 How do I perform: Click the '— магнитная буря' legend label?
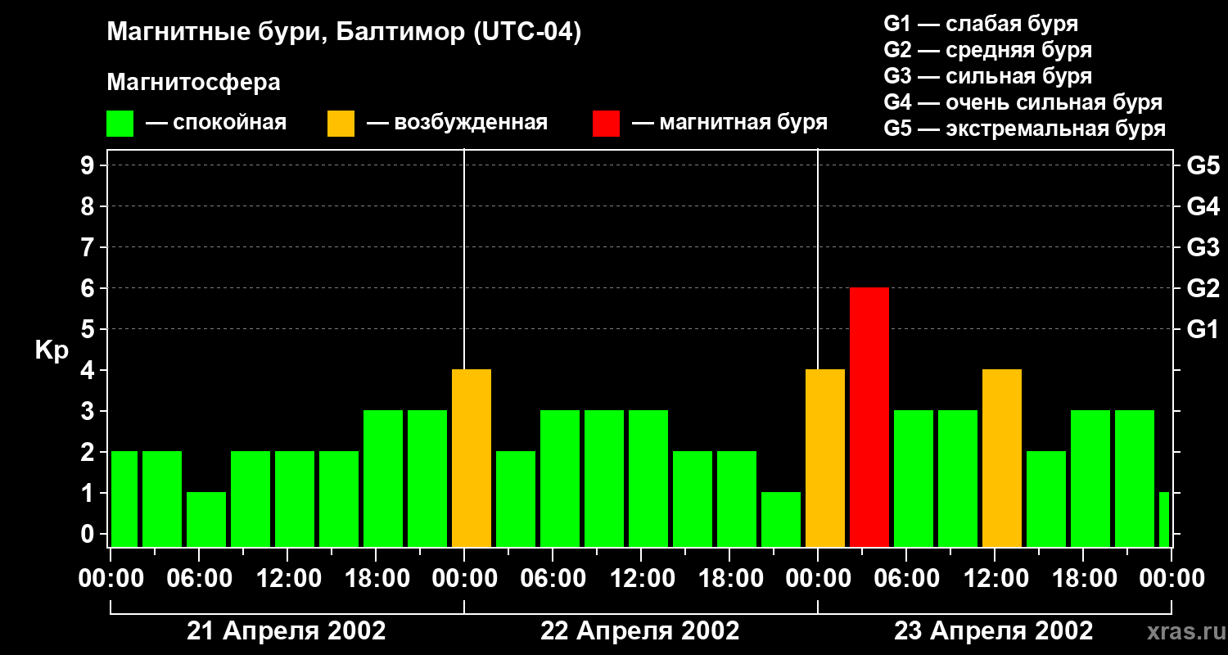(730, 124)
